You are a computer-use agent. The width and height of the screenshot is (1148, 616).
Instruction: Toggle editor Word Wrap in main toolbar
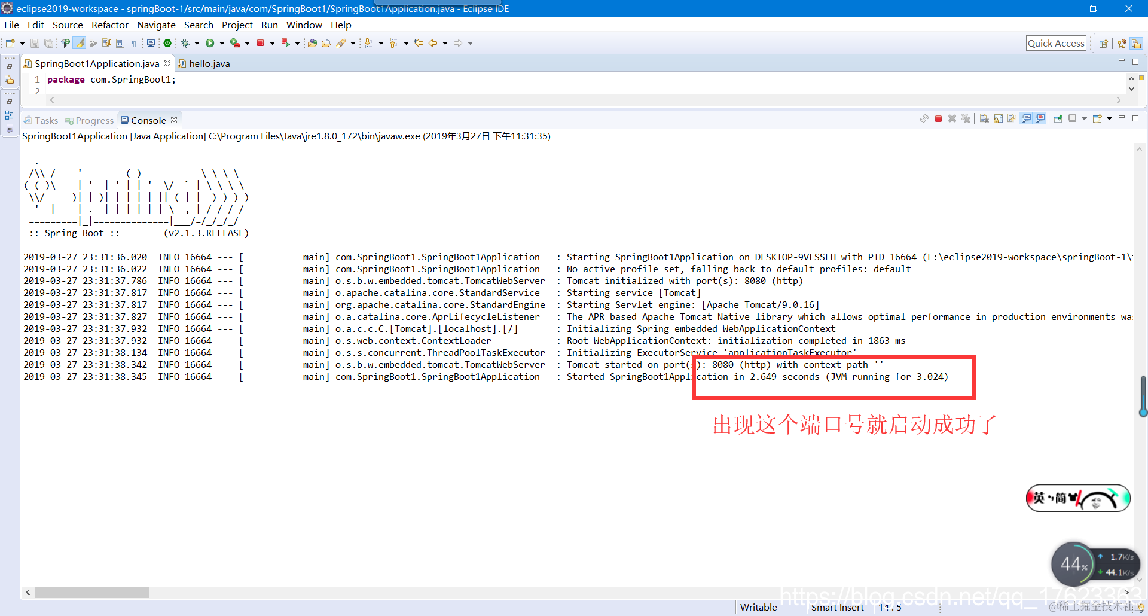click(106, 43)
